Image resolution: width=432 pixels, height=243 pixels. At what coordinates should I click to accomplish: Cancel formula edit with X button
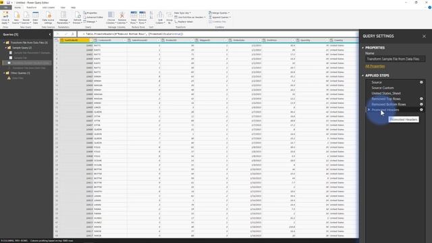(57, 34)
